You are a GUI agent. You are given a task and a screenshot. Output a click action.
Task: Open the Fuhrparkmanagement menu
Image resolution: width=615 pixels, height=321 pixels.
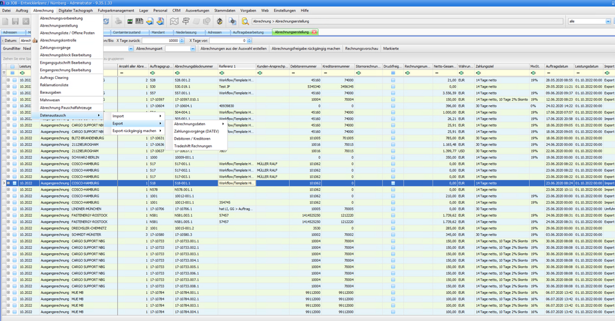116,10
